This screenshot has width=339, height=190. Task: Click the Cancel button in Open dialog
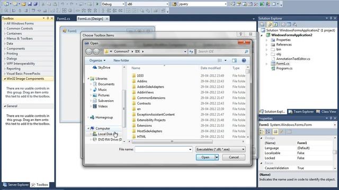234,157
